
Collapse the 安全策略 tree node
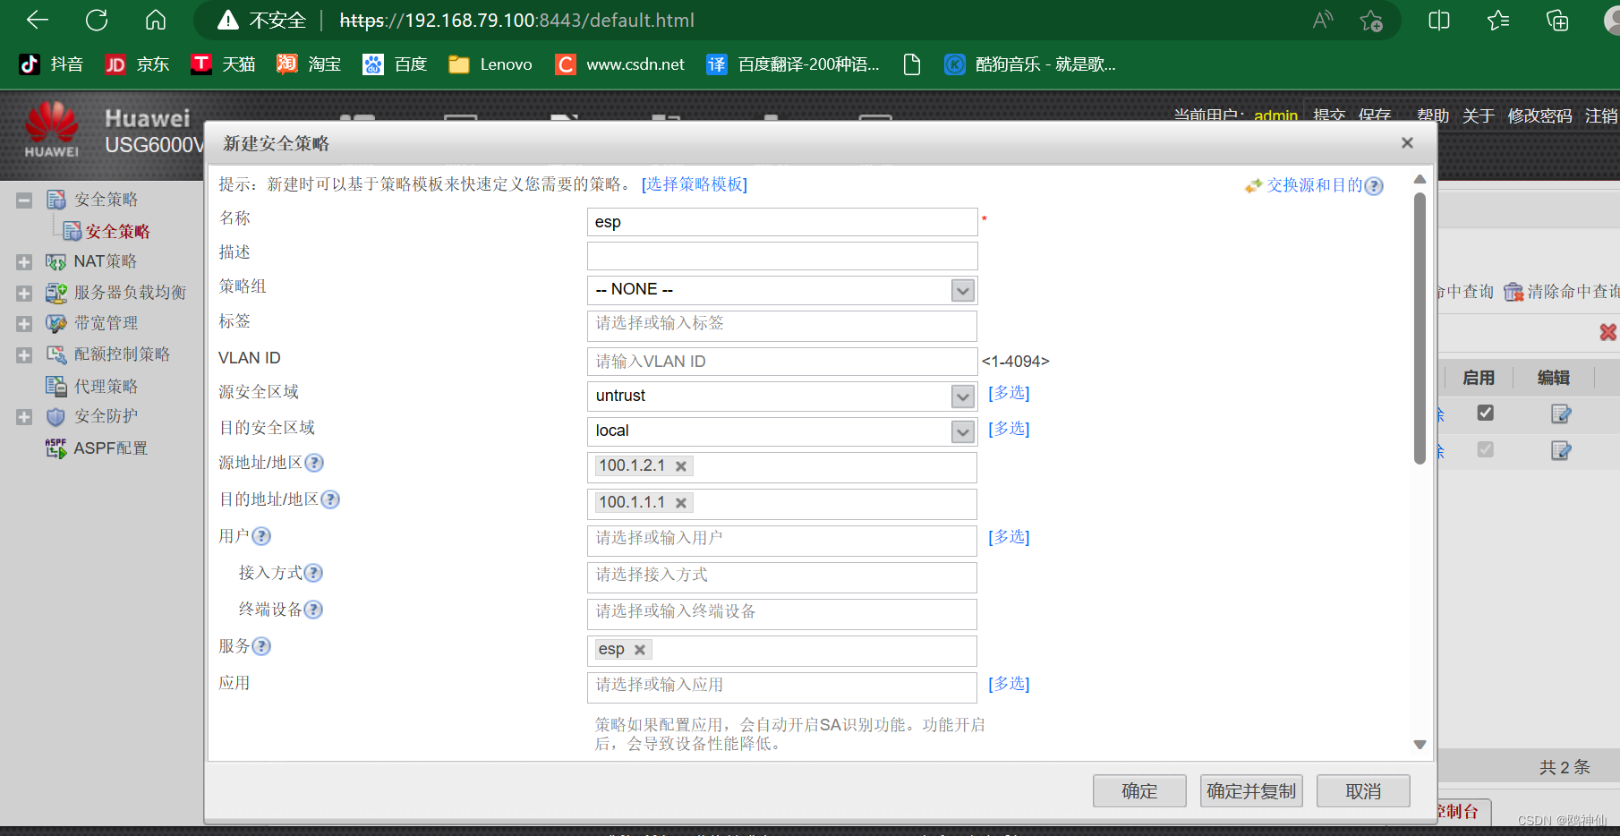(24, 200)
